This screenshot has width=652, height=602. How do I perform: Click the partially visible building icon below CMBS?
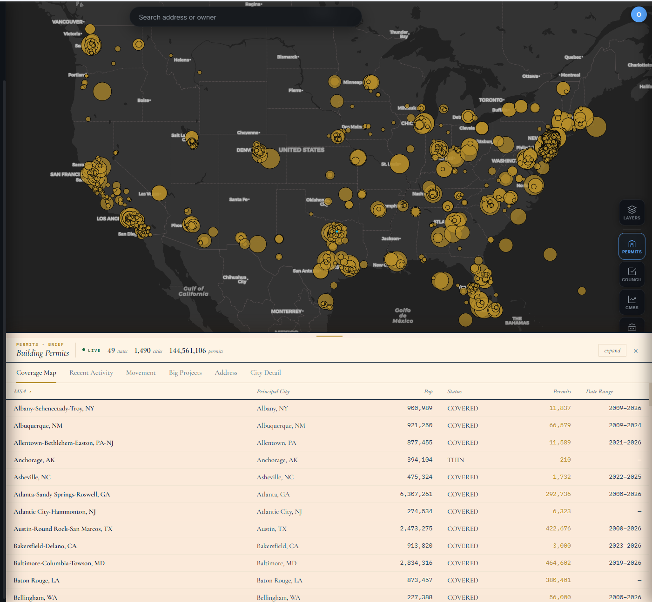pyautogui.click(x=632, y=326)
